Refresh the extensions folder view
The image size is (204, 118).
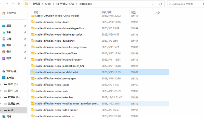(x=161, y=4)
